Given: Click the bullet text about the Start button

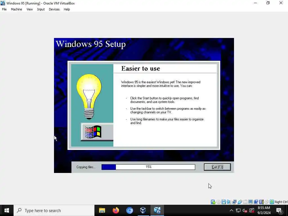Looking at the screenshot, I should tap(164, 100).
